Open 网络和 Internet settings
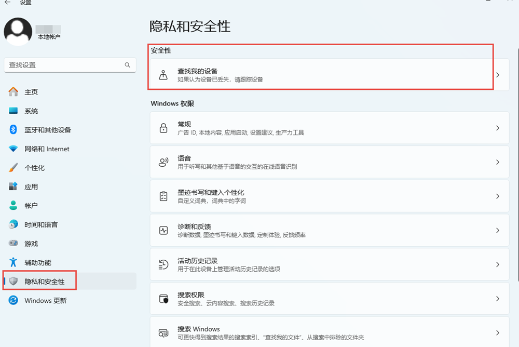519x347 pixels. (x=47, y=149)
